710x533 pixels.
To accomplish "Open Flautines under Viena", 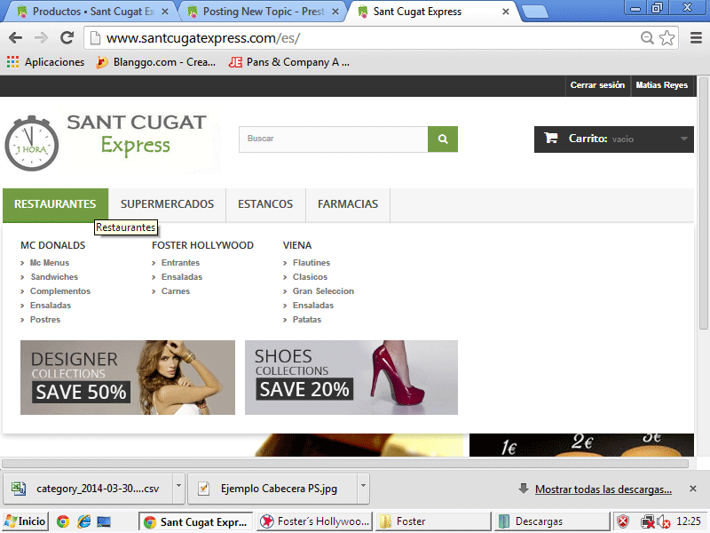I will [312, 263].
